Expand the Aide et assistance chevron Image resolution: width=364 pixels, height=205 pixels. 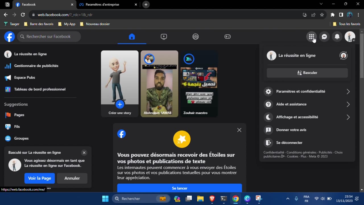point(348,104)
